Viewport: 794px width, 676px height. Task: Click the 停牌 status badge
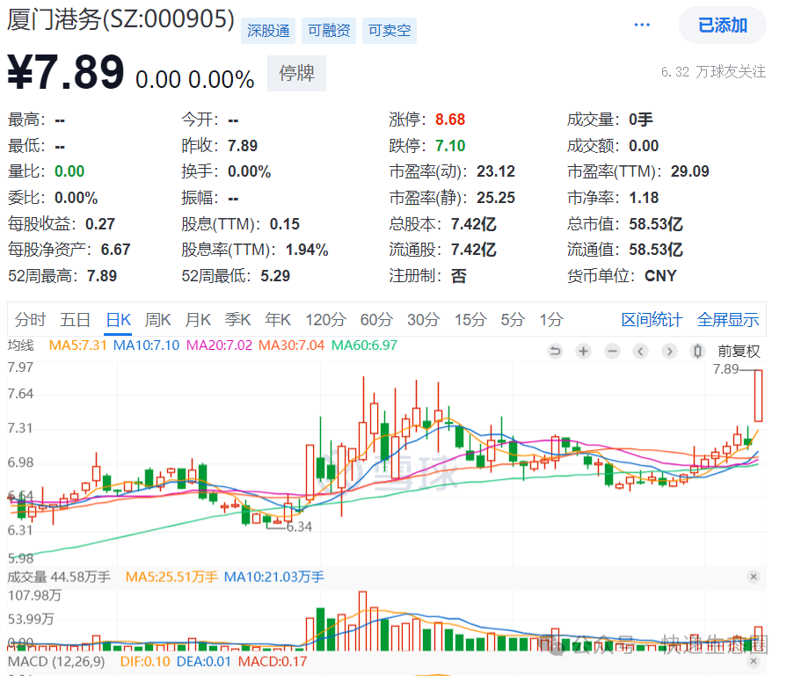click(296, 74)
